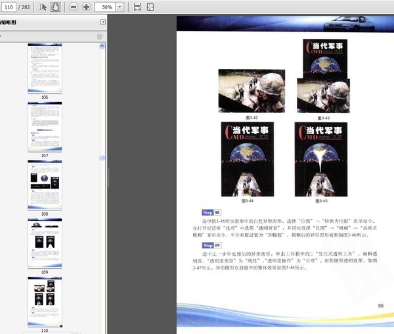The image size is (394, 334).
Task: Select page 108 thumbnail
Action: click(x=45, y=185)
